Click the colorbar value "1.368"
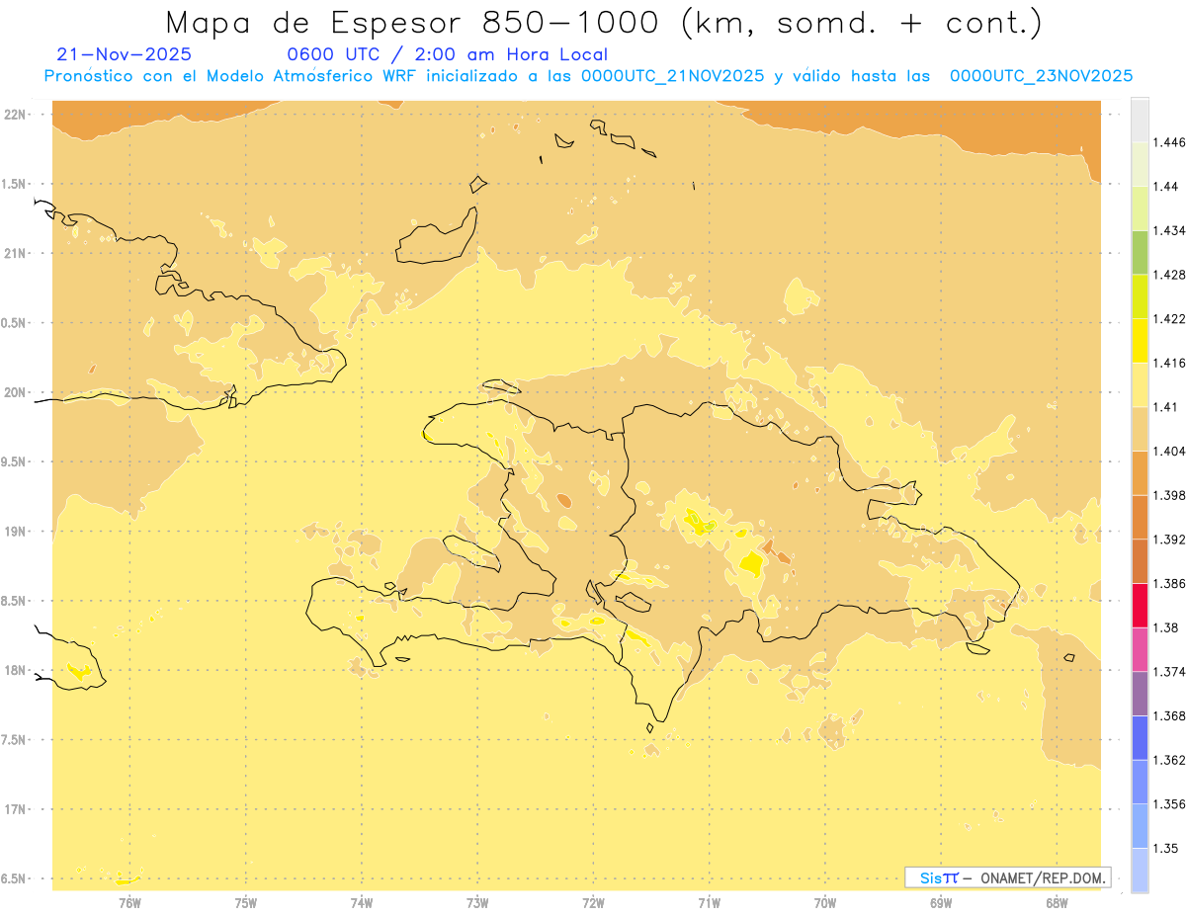The image size is (1186, 916). pos(1168,716)
